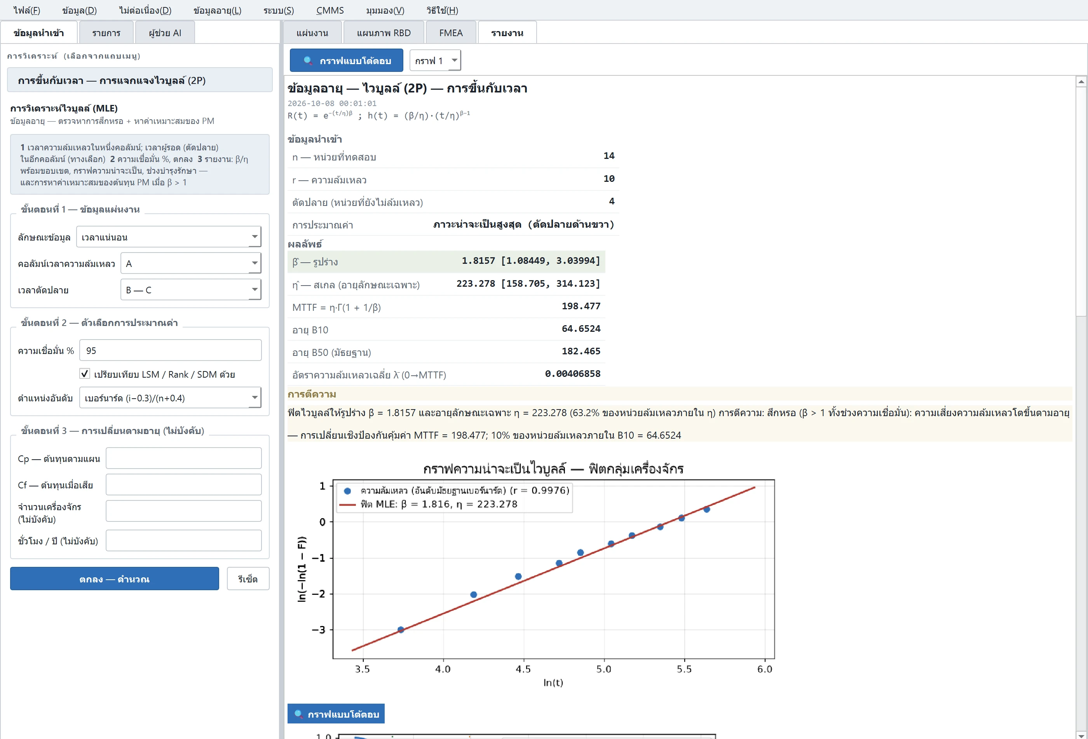Click the MTTF value 198.477
Image resolution: width=1088 pixels, height=739 pixels.
coord(581,306)
